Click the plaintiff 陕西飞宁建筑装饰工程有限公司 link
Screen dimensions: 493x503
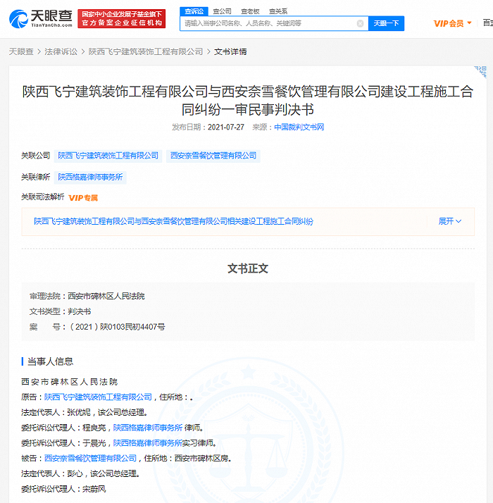tap(98, 397)
